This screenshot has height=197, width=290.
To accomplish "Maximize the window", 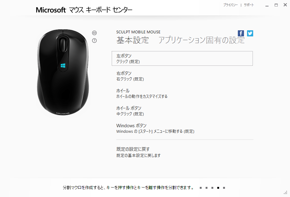I will pyautogui.click(x=276, y=5).
